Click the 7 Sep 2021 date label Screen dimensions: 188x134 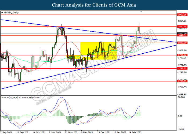coord(6,132)
